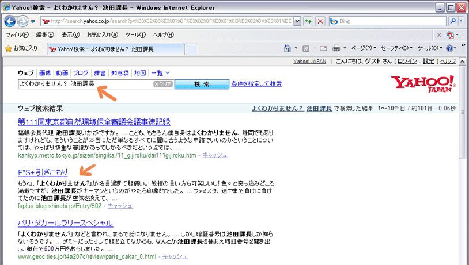Click the Print icon
The image size is (469, 265).
[x=336, y=48]
